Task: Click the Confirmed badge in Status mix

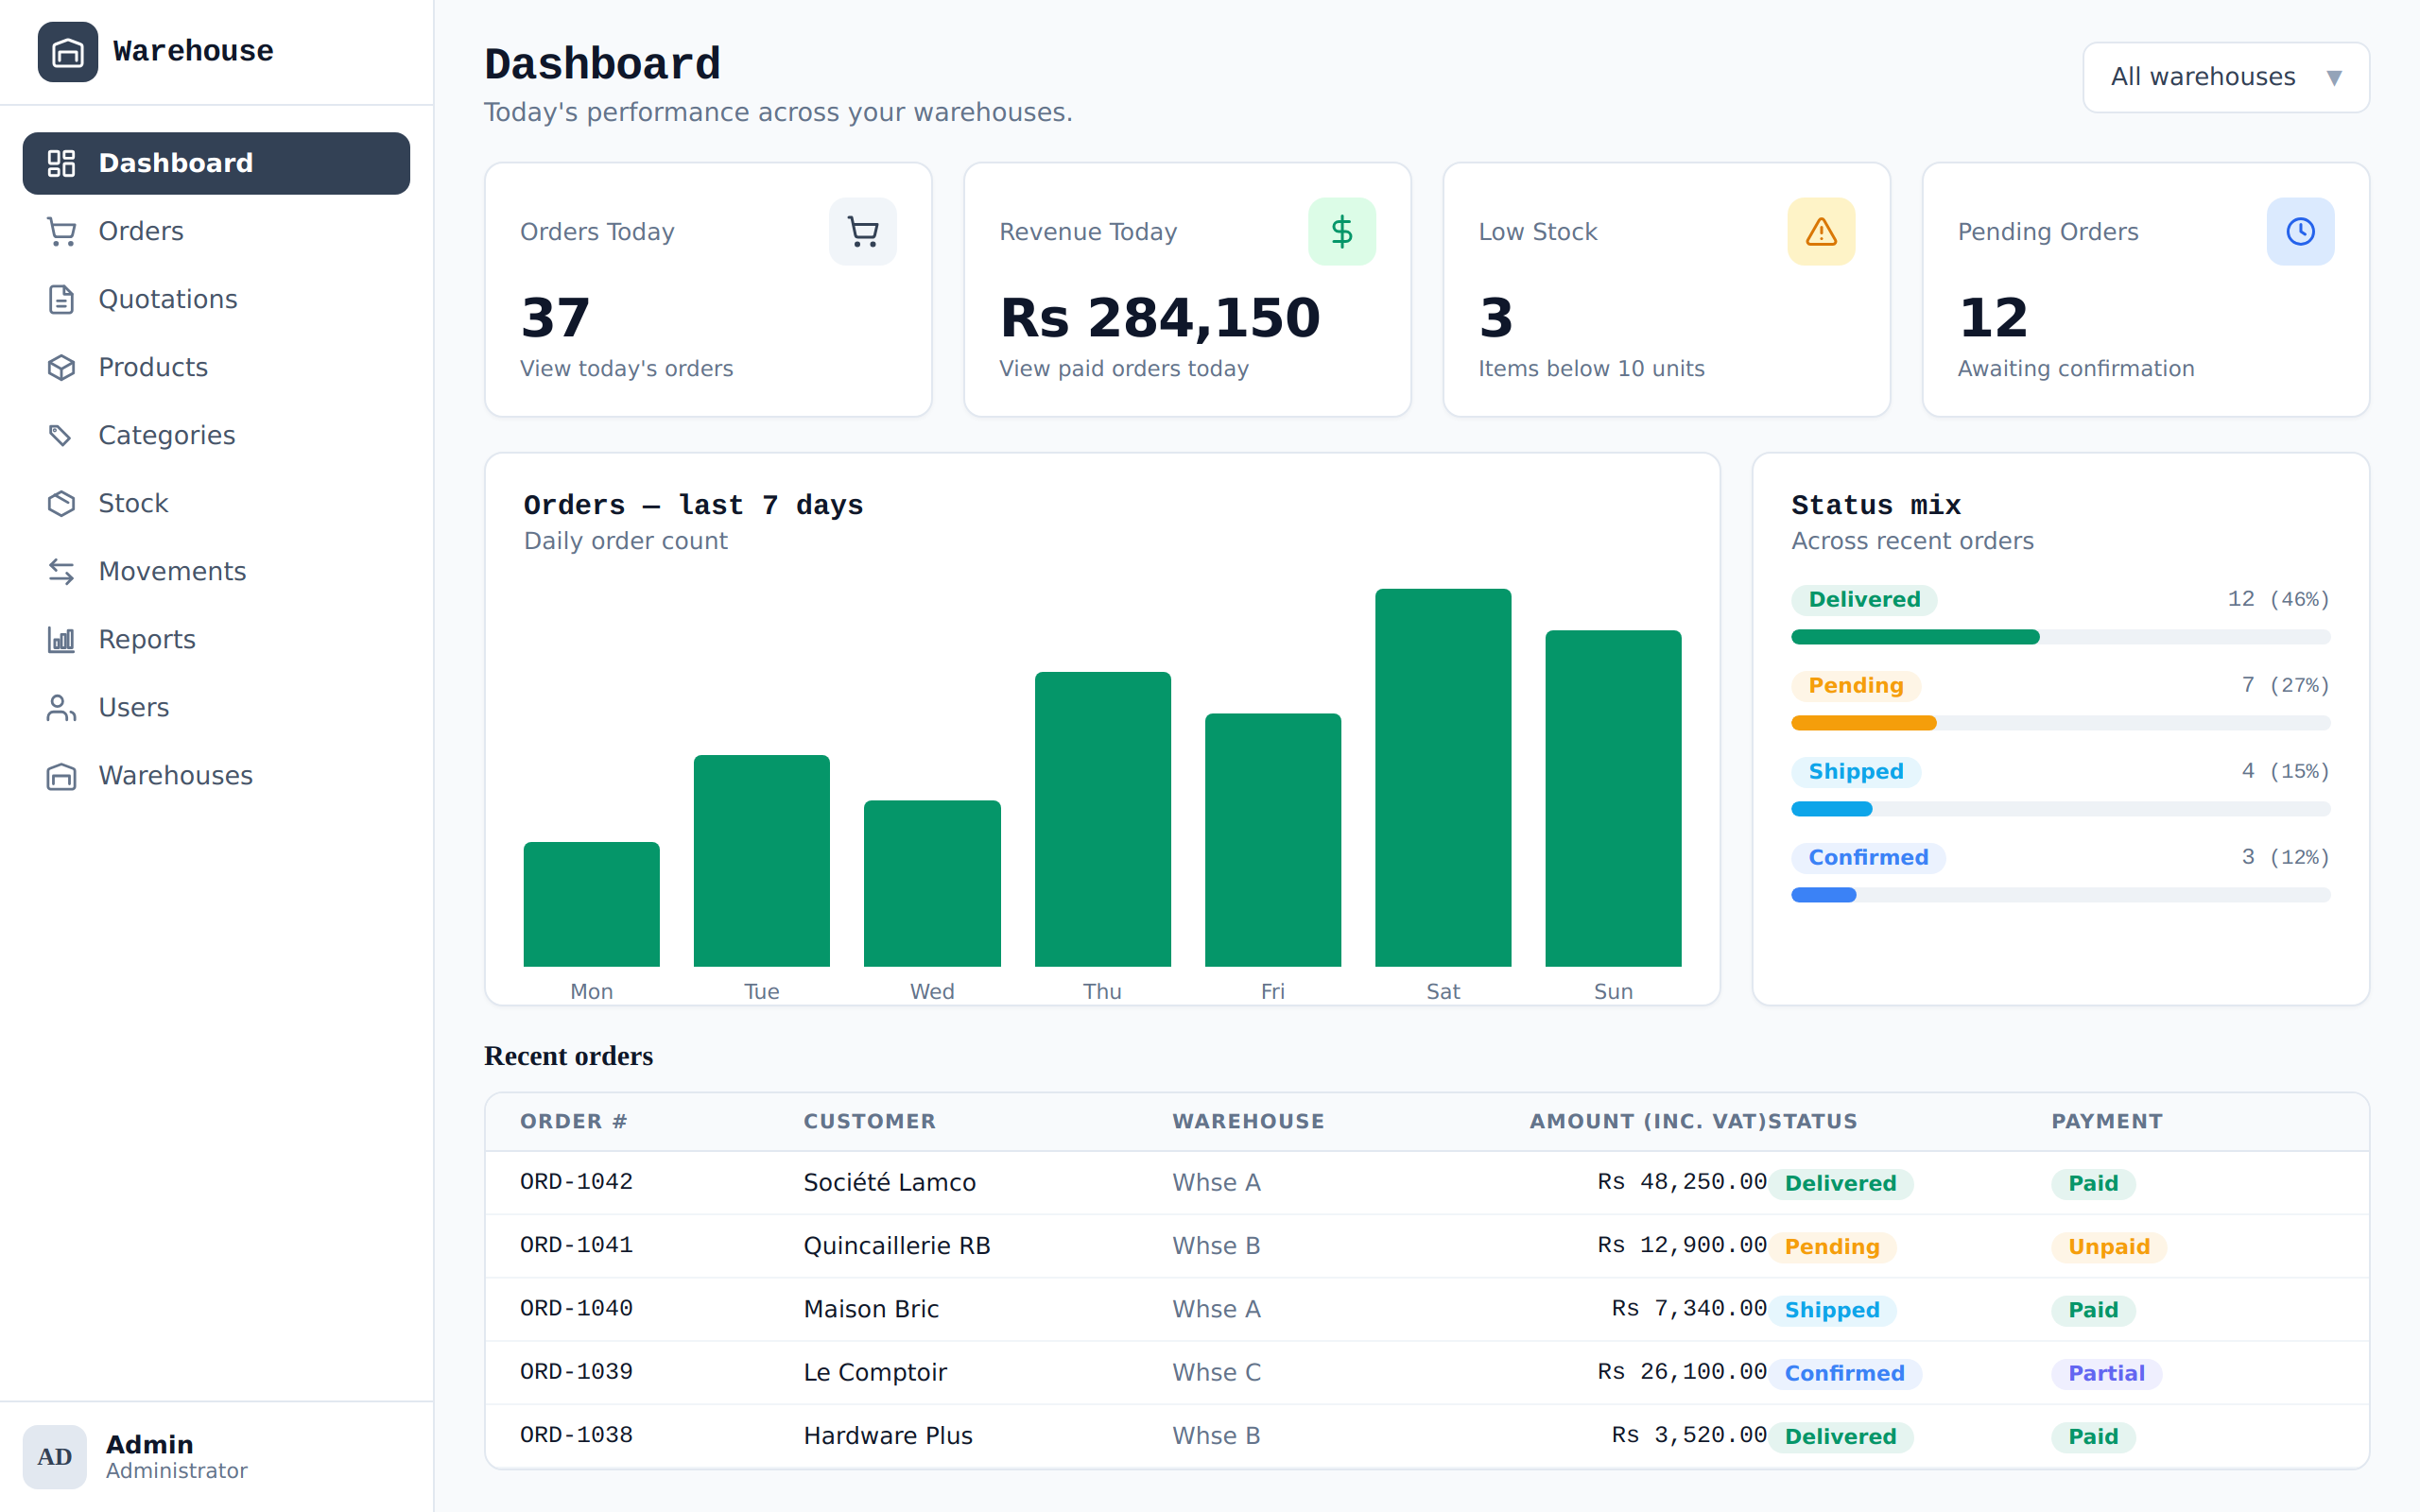Action: (x=1868, y=858)
